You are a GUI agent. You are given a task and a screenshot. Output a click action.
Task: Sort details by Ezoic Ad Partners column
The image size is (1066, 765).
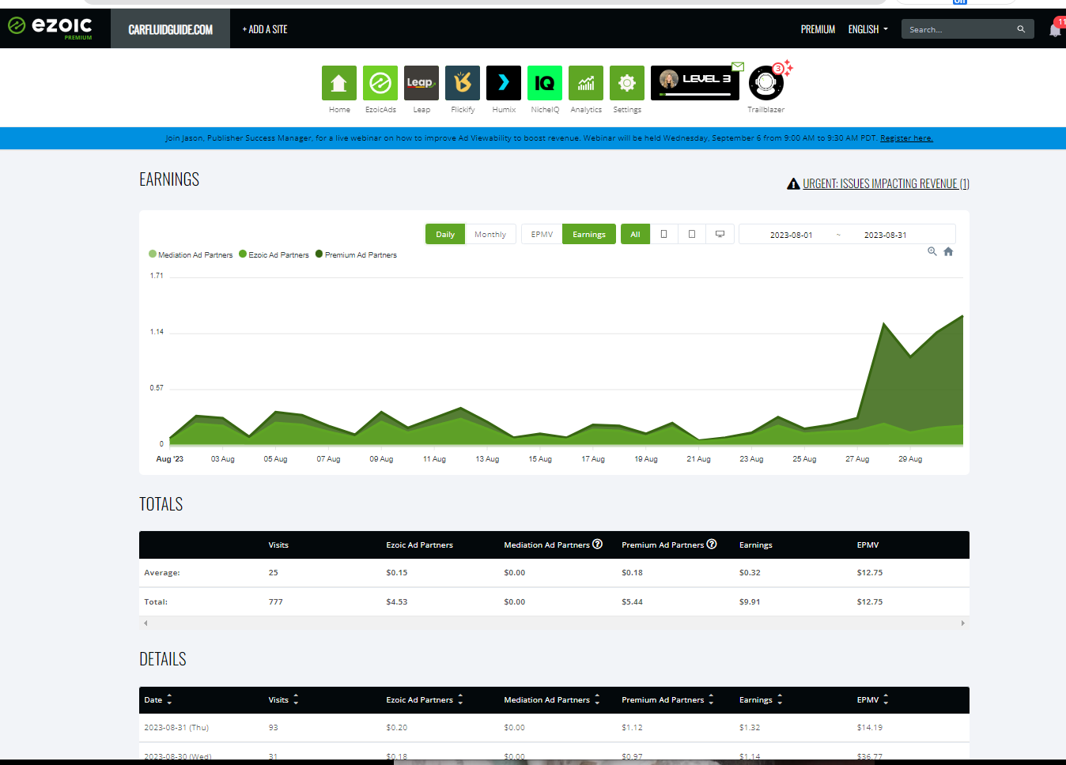[425, 699]
